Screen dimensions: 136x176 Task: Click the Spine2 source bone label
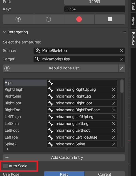click(11, 144)
